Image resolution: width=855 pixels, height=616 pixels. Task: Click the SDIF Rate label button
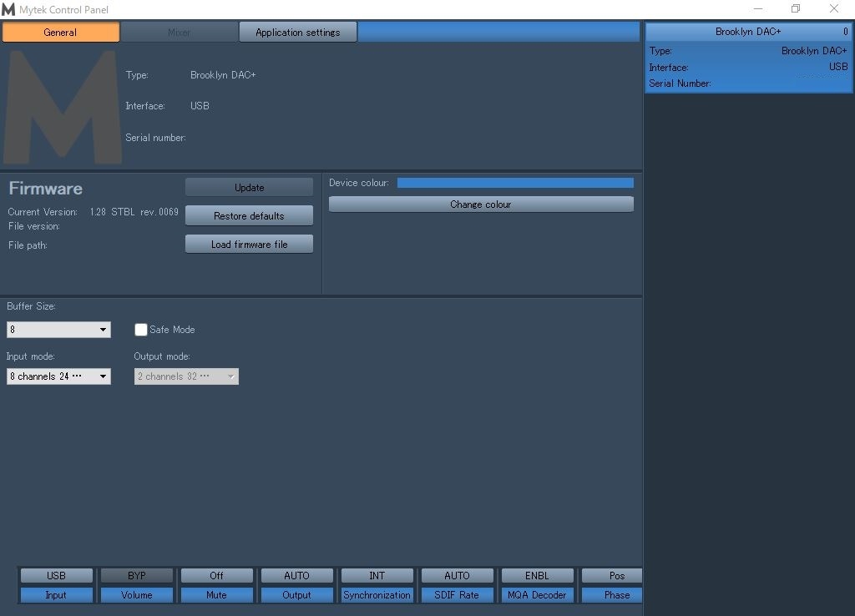(457, 595)
